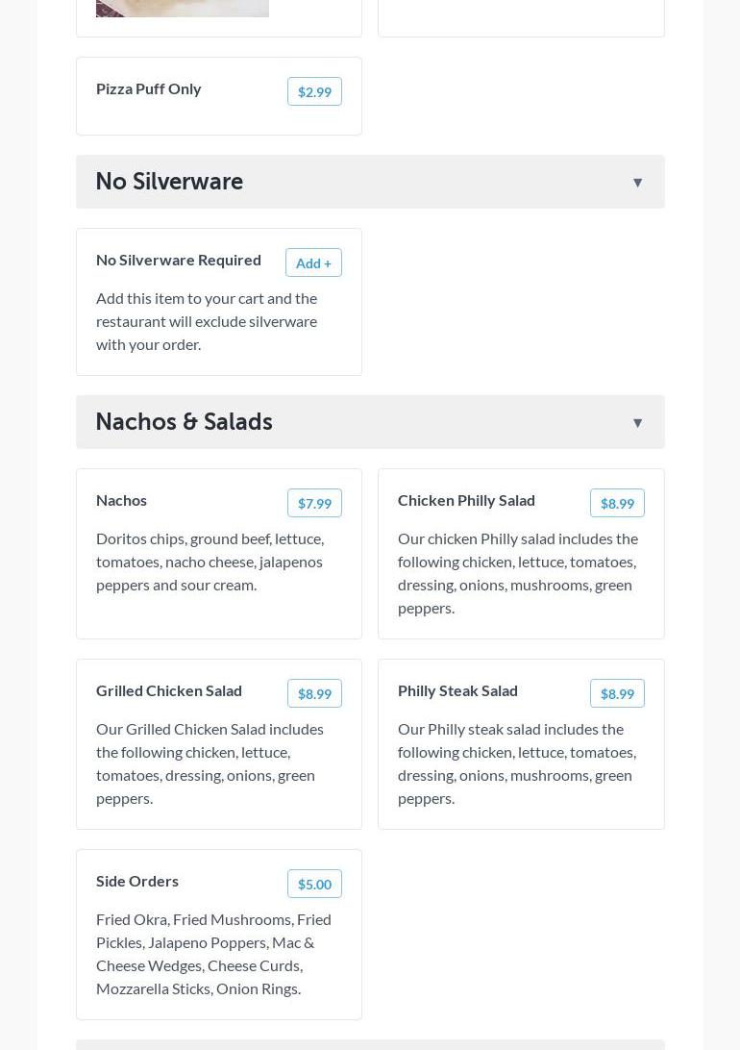
Task: Open the Pizza Puff Only item
Action: click(149, 88)
